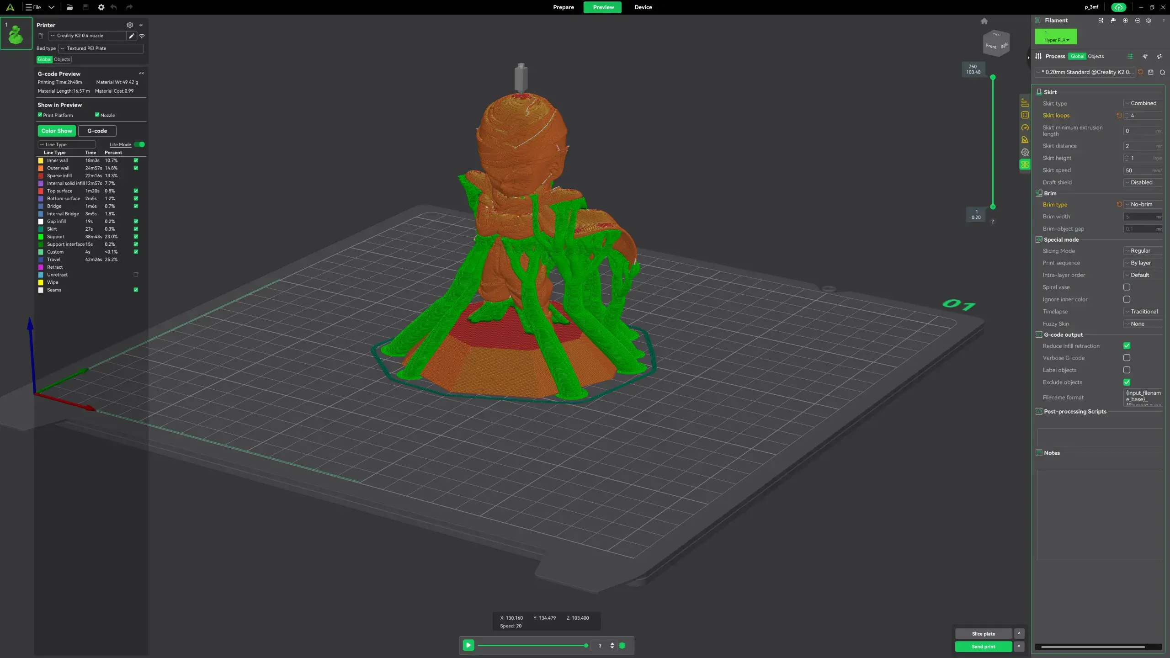Click the undo arrow in top toolbar
1170x658 pixels.
click(x=113, y=7)
